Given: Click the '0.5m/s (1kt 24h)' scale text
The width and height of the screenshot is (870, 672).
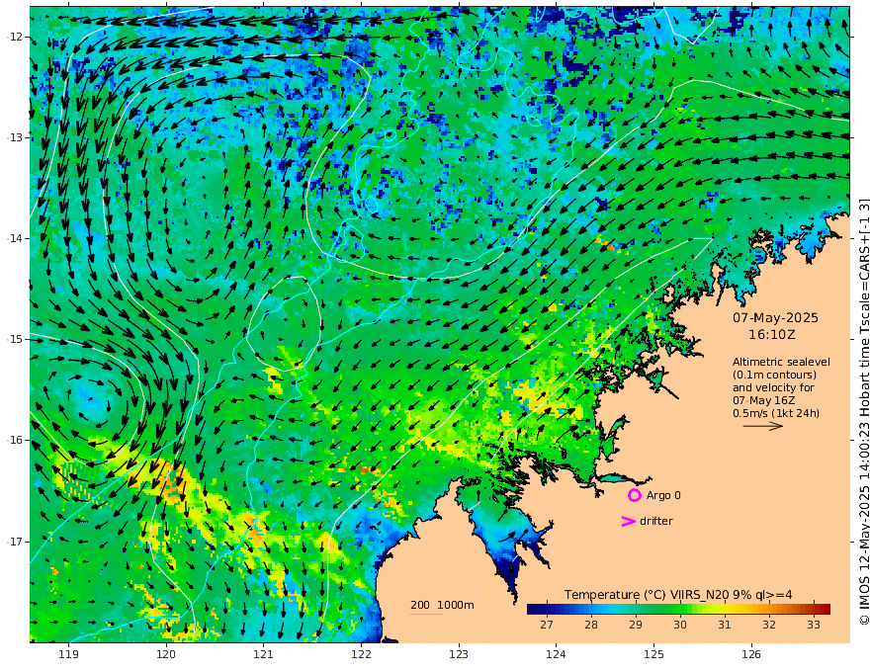Looking at the screenshot, I should pyautogui.click(x=776, y=413).
